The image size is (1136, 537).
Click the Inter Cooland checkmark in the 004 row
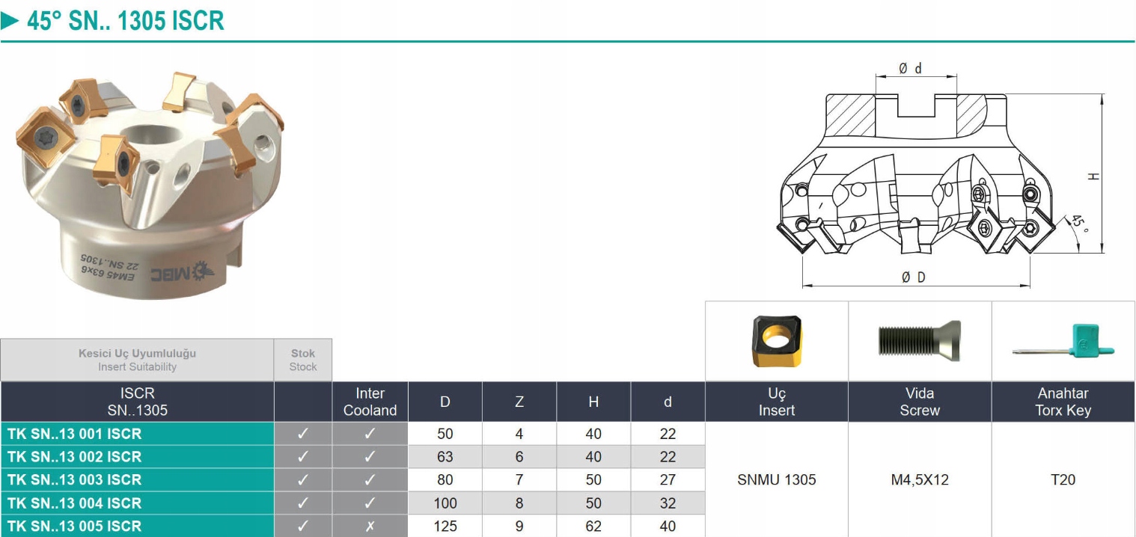pos(370,503)
